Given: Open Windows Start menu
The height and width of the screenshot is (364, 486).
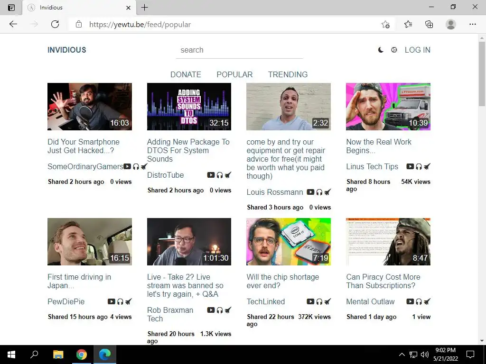Looking at the screenshot, I should (x=11, y=355).
